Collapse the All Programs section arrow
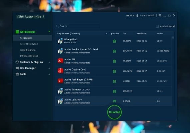Screen dimensions: 190x133 coord(49,32)
